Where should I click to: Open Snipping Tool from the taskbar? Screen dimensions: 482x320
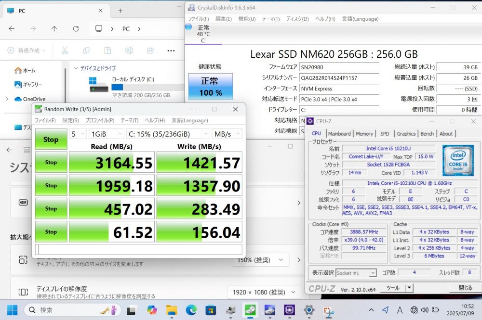point(329,311)
